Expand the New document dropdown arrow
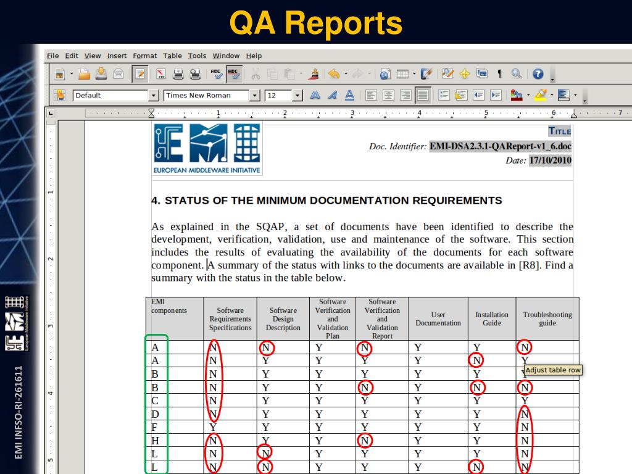The height and width of the screenshot is (474, 632). point(72,74)
